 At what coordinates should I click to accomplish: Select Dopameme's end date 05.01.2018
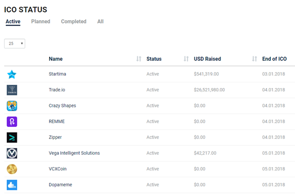click(274, 185)
